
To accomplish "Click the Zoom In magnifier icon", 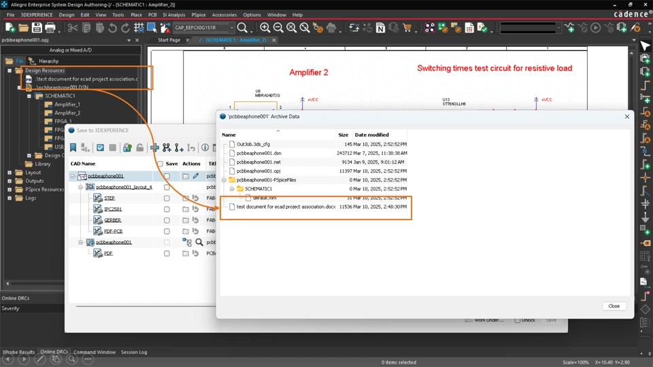I will coord(265,28).
